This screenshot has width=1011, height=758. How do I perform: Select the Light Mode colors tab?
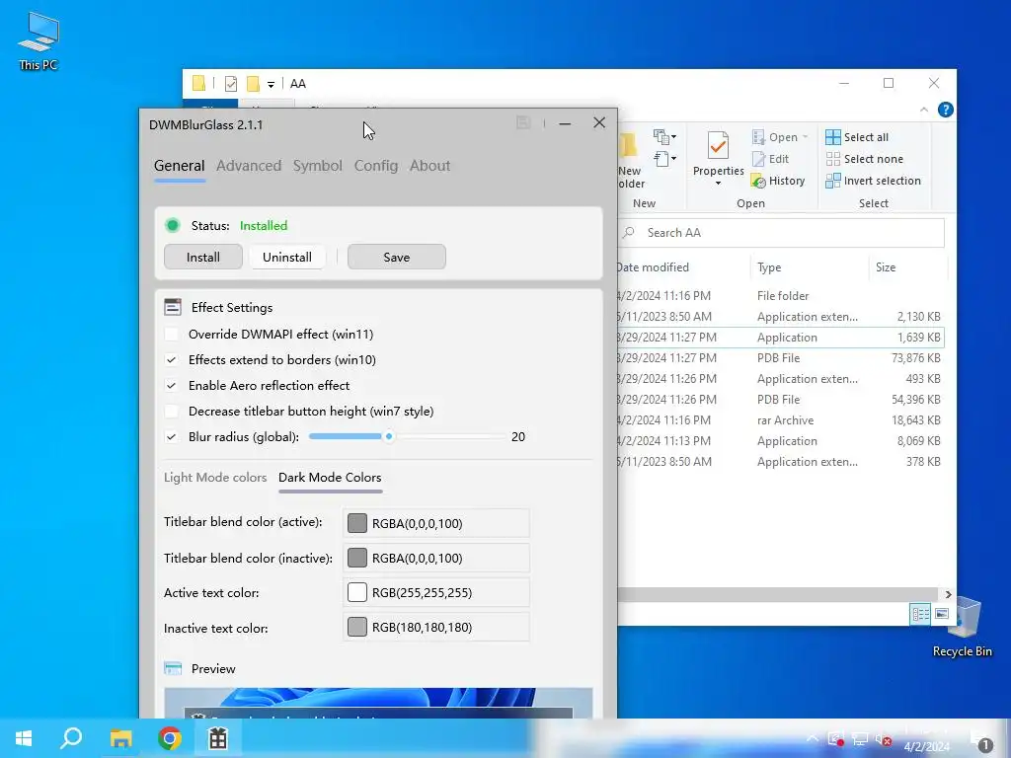pos(215,478)
